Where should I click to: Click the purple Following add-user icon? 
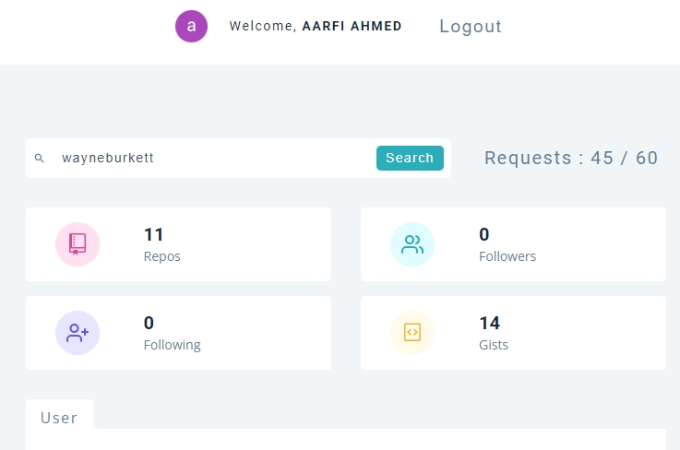pos(78,333)
